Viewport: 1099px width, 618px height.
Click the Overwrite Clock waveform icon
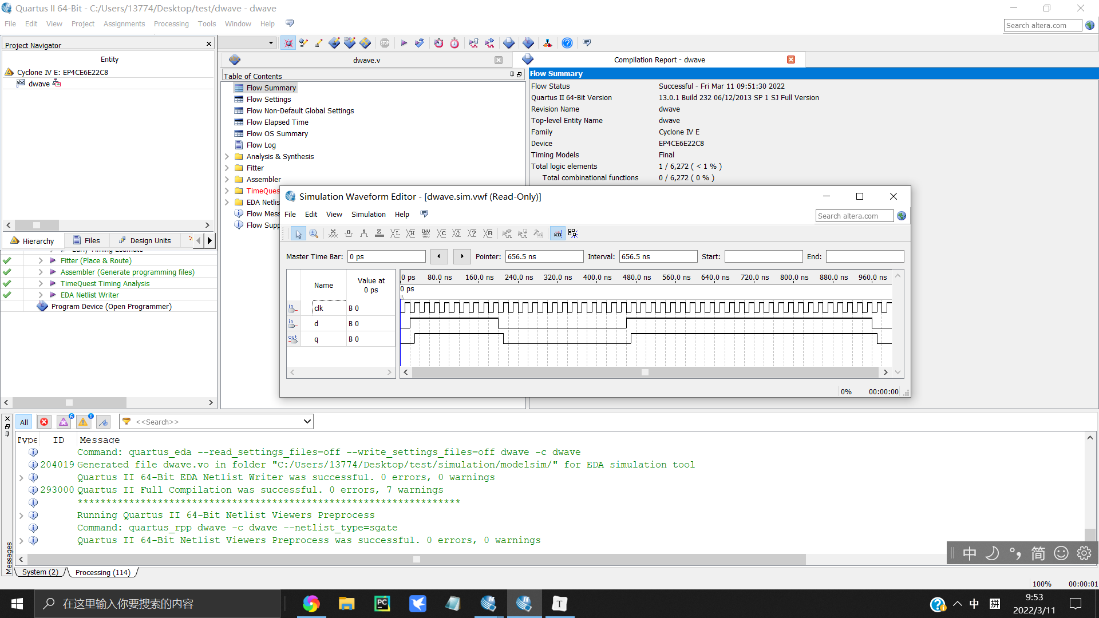pyautogui.click(x=457, y=233)
